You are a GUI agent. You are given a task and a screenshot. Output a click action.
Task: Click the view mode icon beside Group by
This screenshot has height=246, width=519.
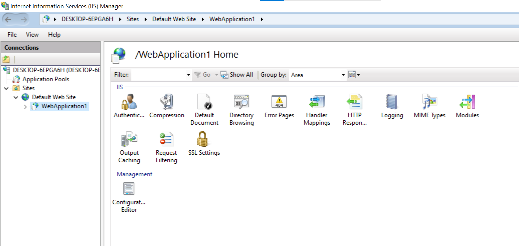click(352, 75)
